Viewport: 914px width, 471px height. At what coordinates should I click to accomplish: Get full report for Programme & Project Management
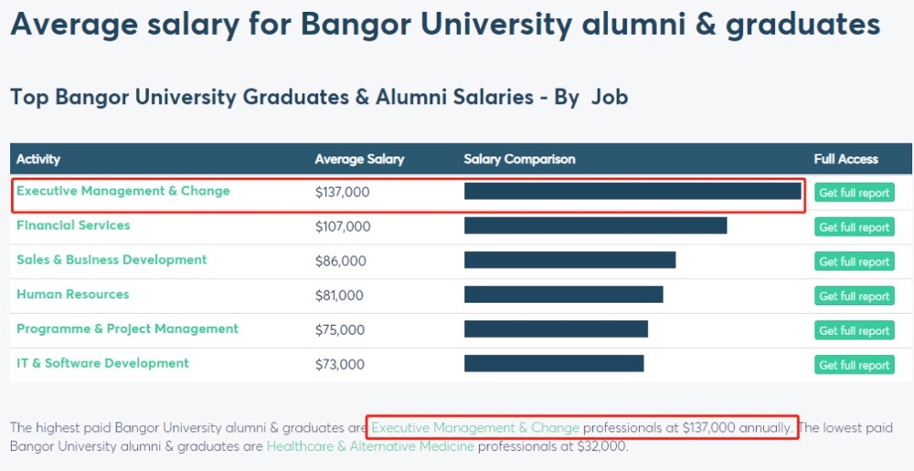(x=854, y=330)
